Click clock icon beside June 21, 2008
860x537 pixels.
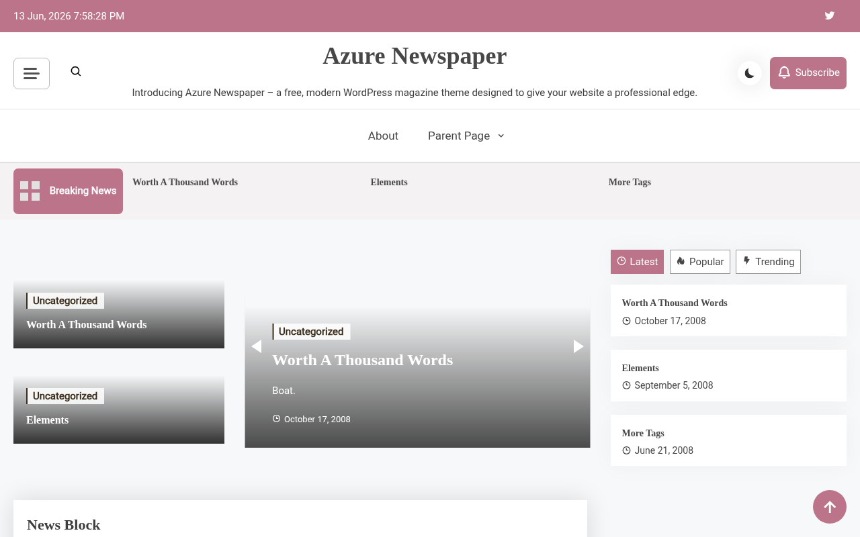(x=626, y=450)
